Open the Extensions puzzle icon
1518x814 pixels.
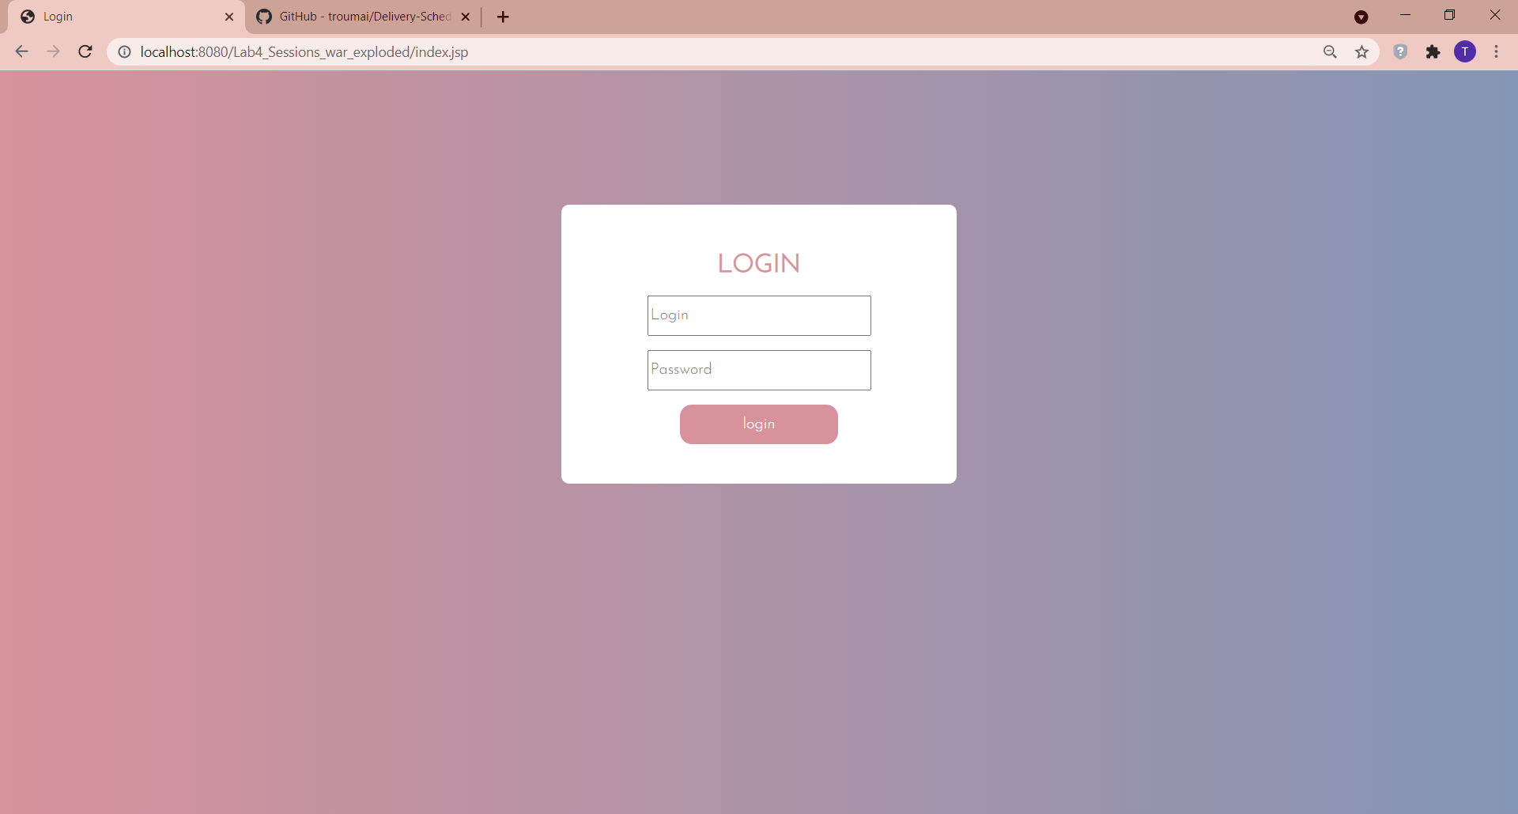1433,52
